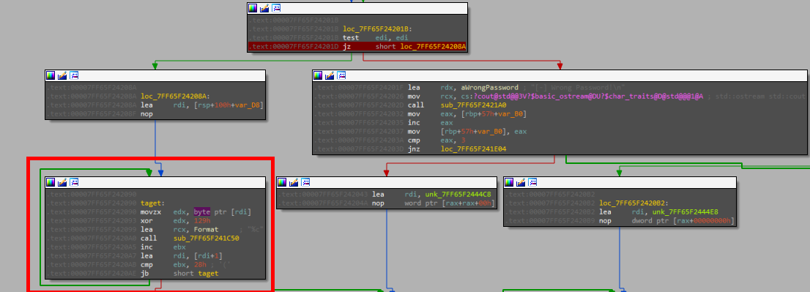810x292 pixels.
Task: Click the node color icon on the taget block
Action: tap(50, 182)
